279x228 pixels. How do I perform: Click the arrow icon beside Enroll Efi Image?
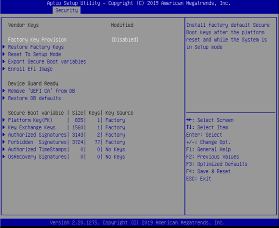click(4, 69)
